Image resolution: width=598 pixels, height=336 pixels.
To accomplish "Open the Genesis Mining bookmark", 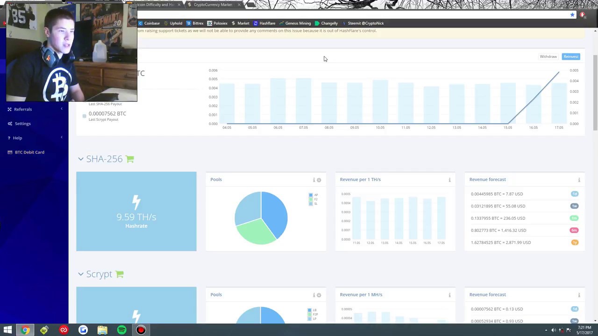I will pyautogui.click(x=295, y=23).
